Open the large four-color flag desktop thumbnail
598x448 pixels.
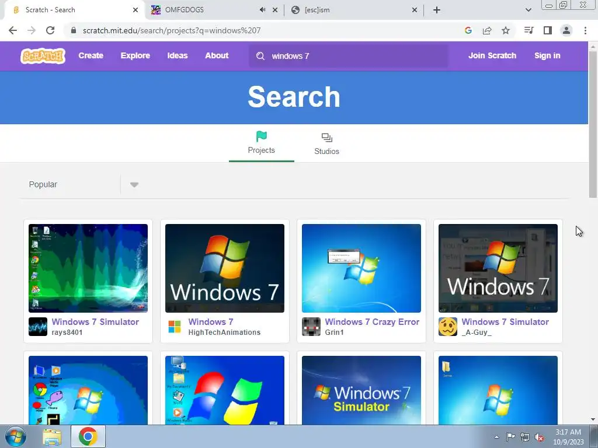coord(225,390)
